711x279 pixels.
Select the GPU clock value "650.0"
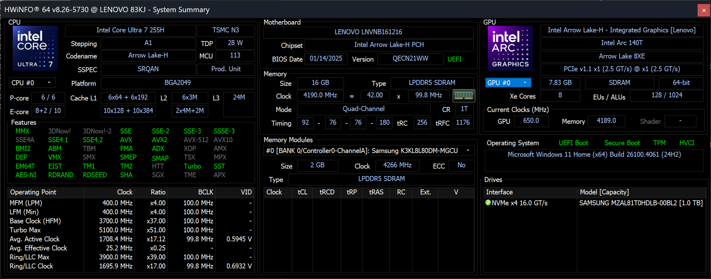[531, 121]
